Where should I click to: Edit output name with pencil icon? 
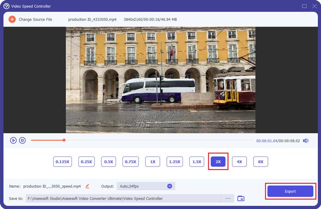point(88,186)
